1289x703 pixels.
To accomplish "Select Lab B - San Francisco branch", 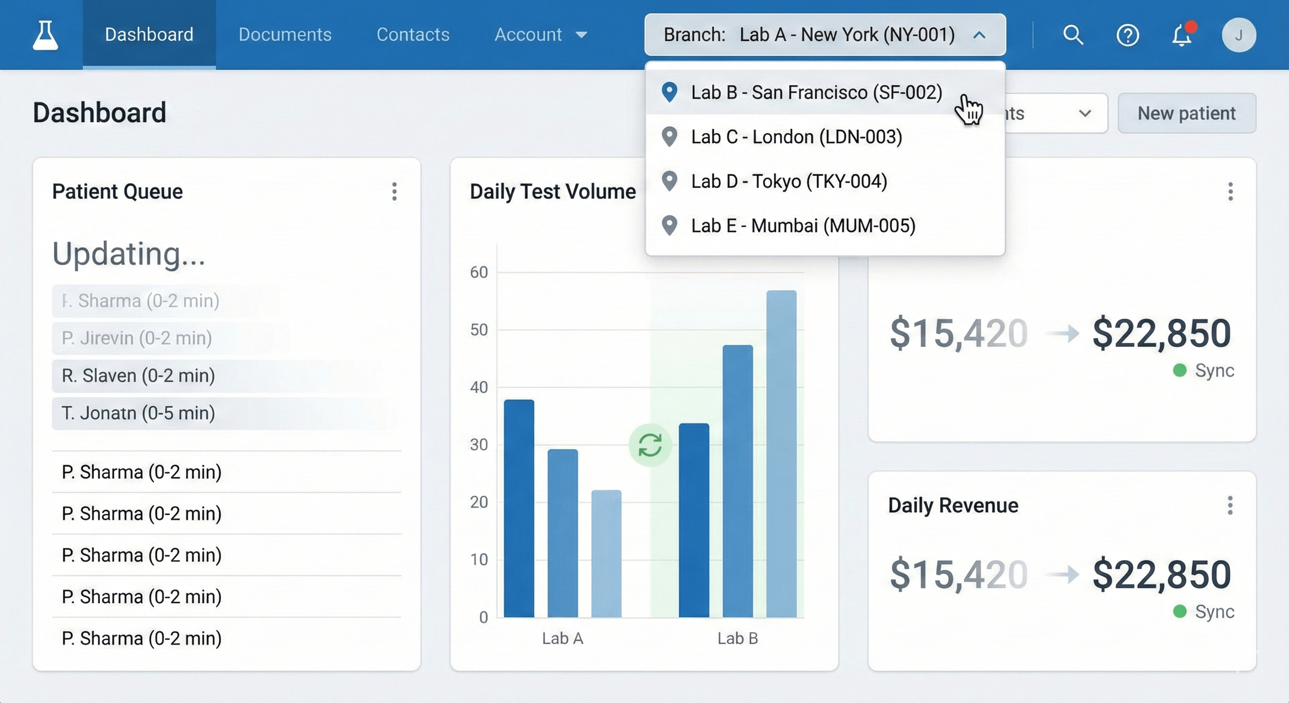I will click(816, 92).
